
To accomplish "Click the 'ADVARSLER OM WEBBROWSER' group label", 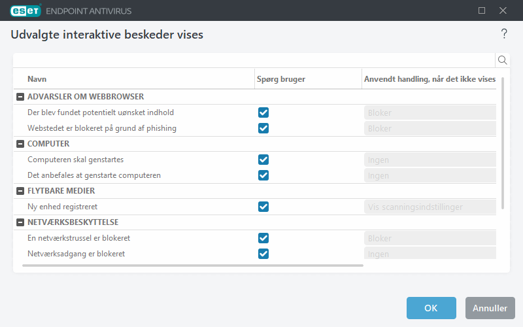I will click(86, 97).
